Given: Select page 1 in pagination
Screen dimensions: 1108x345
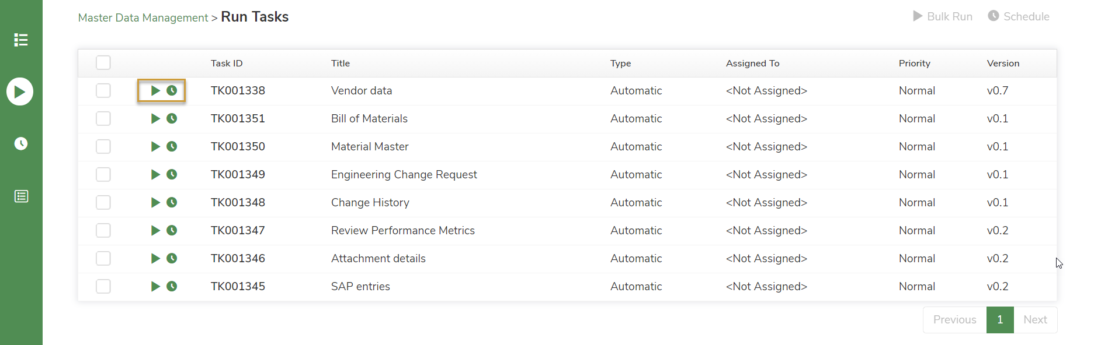Looking at the screenshot, I should (x=999, y=319).
